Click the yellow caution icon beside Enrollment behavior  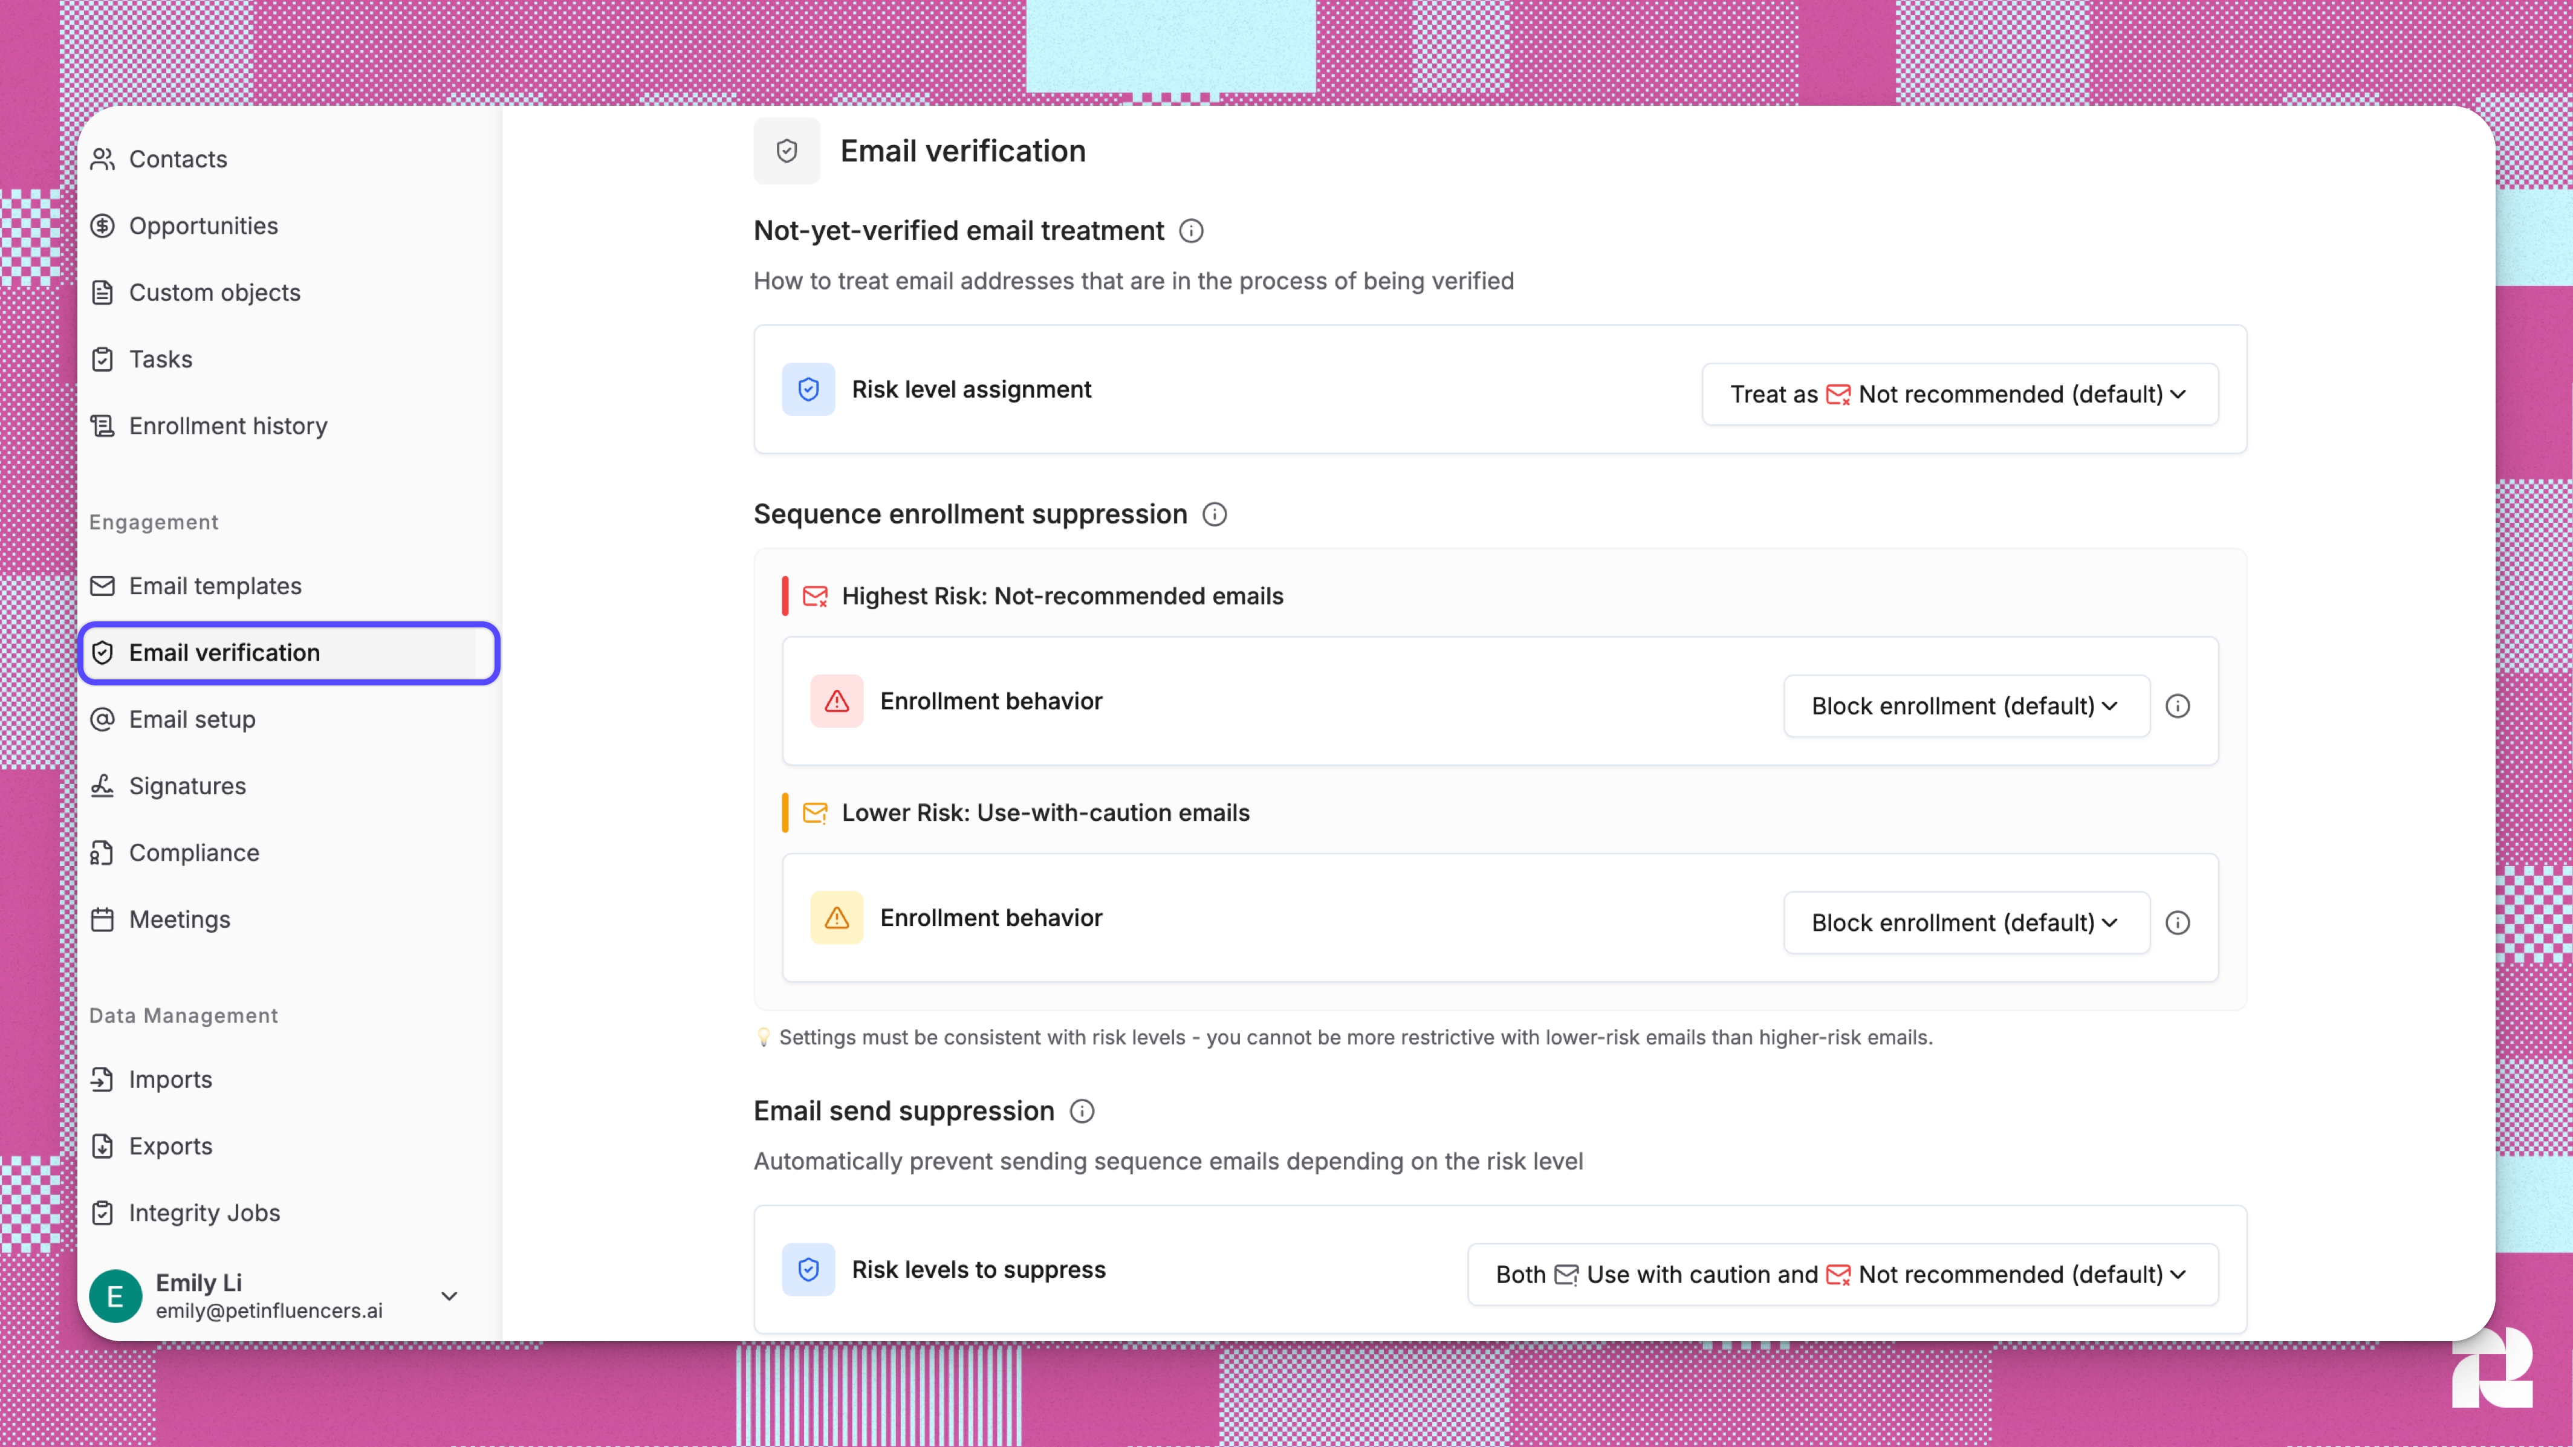tap(836, 917)
